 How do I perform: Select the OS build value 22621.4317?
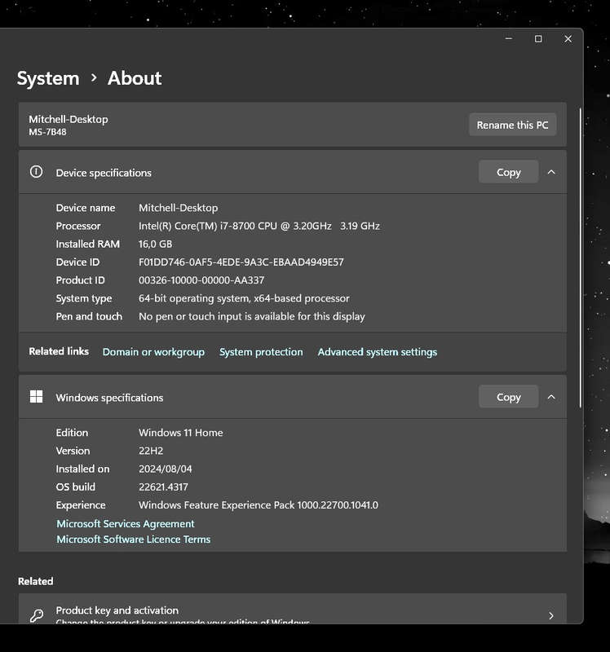pyautogui.click(x=163, y=487)
